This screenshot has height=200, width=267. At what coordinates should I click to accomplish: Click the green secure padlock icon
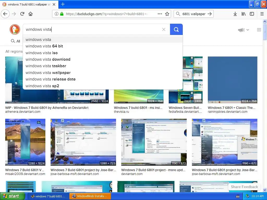(62, 14)
